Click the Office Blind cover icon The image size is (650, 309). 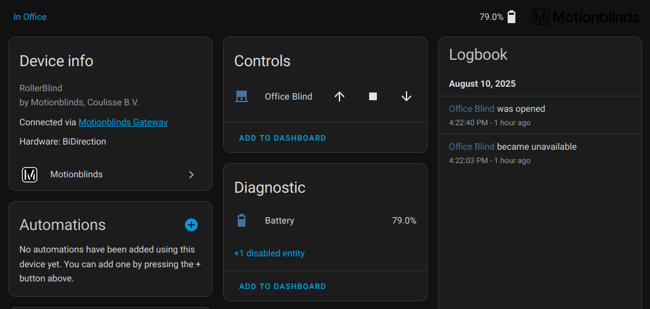pyautogui.click(x=242, y=96)
